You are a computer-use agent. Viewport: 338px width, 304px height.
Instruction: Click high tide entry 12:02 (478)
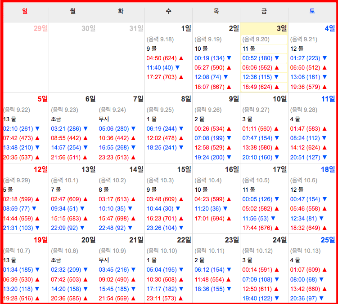[x=165, y=138]
